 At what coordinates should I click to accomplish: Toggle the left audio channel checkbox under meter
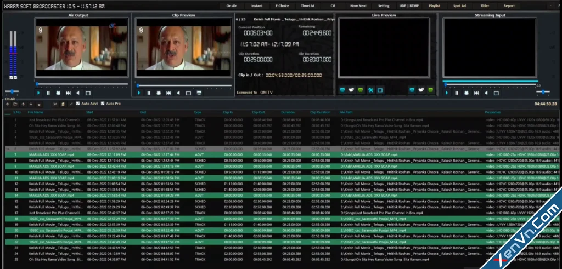click(11, 77)
